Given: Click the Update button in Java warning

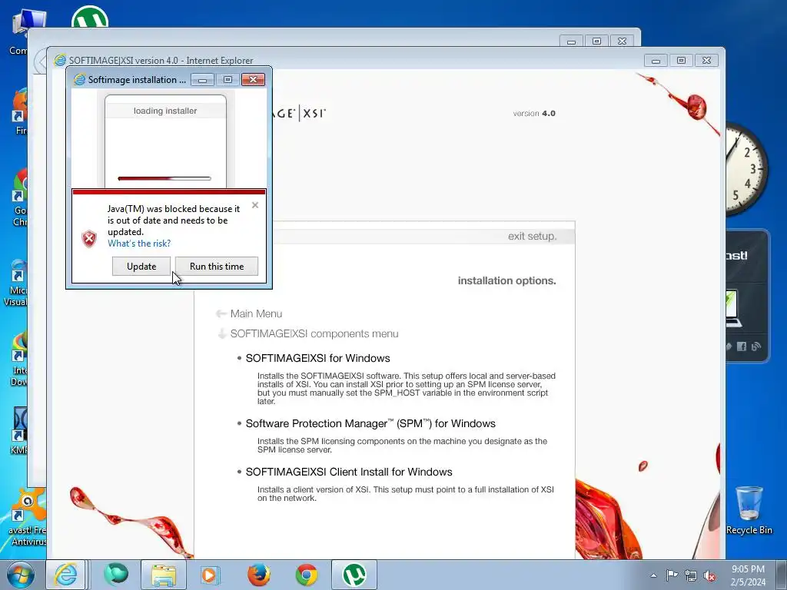Looking at the screenshot, I should 141,267.
